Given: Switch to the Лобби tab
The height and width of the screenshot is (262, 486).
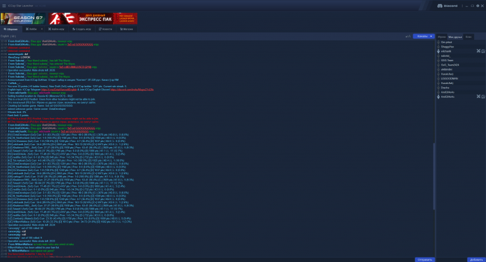Looking at the screenshot, I should click(x=31, y=29).
